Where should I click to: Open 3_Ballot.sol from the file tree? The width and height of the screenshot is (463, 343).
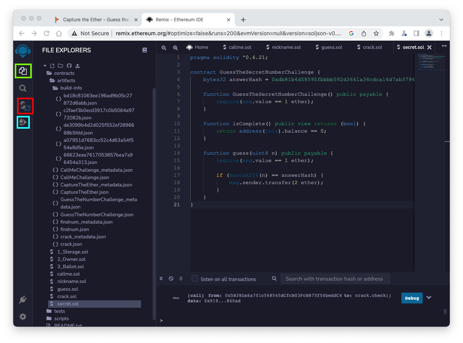71,267
